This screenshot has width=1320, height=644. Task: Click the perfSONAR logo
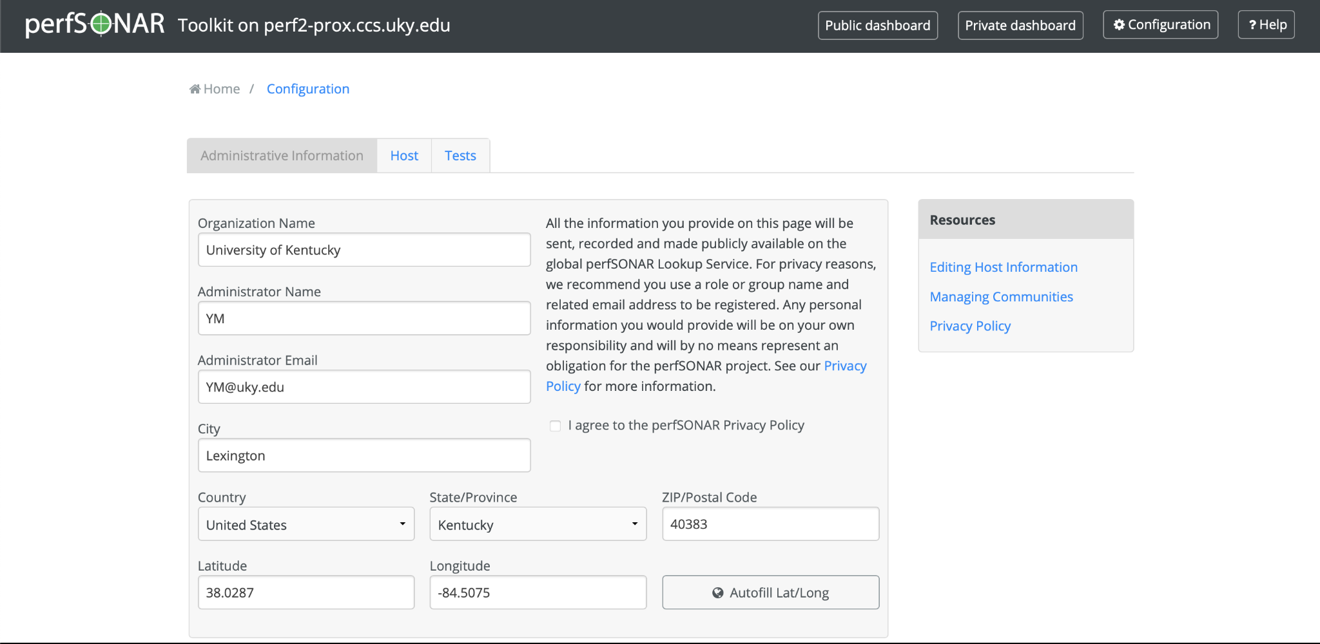tap(95, 24)
